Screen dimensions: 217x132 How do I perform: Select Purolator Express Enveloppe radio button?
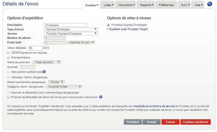click(x=108, y=25)
